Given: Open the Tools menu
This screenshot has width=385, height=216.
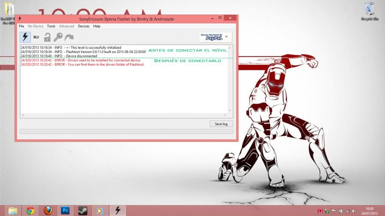Looking at the screenshot, I should pos(51,26).
